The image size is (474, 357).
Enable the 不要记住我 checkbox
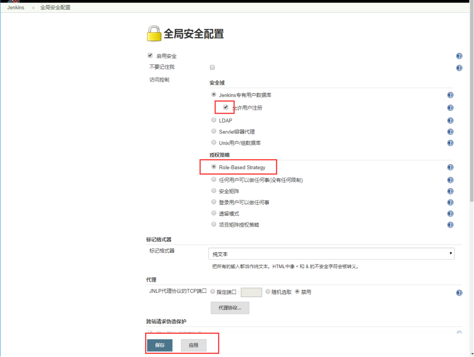coord(212,67)
